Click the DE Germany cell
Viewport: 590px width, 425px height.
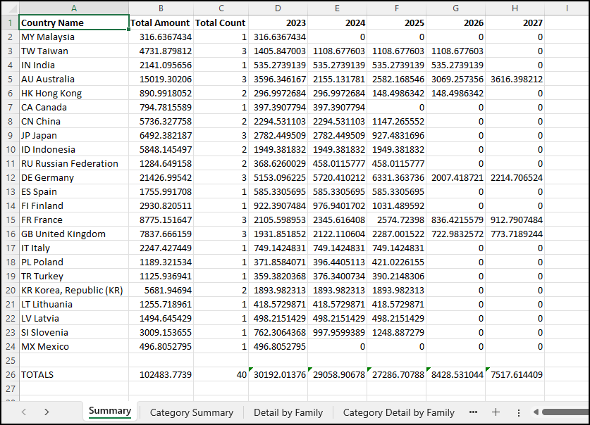coord(73,177)
